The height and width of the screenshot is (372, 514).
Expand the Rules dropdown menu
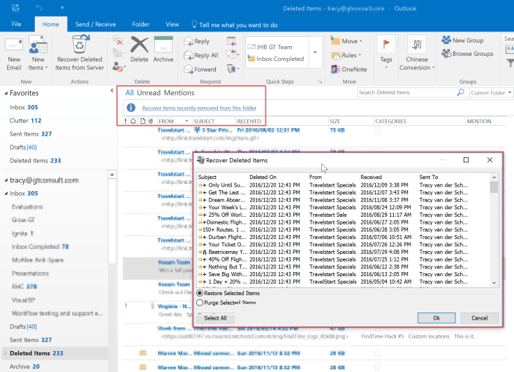(x=348, y=55)
